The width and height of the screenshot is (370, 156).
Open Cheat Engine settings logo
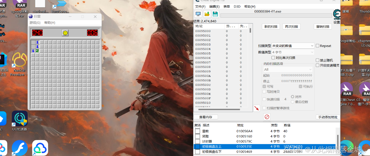pyautogui.click(x=336, y=14)
